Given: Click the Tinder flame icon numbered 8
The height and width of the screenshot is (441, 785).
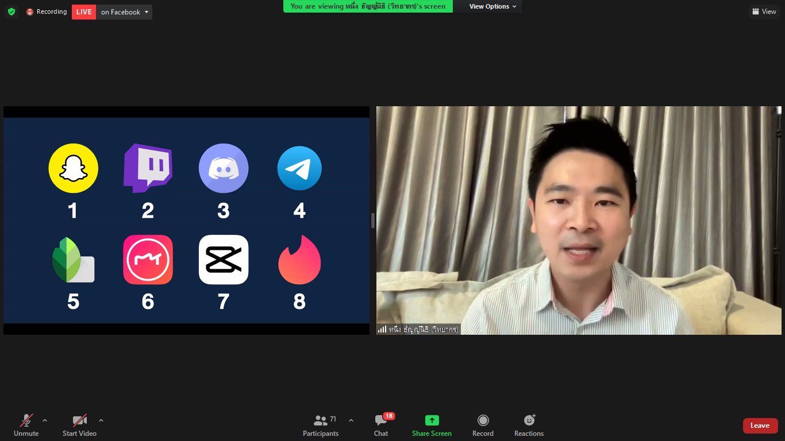Looking at the screenshot, I should pyautogui.click(x=299, y=260).
